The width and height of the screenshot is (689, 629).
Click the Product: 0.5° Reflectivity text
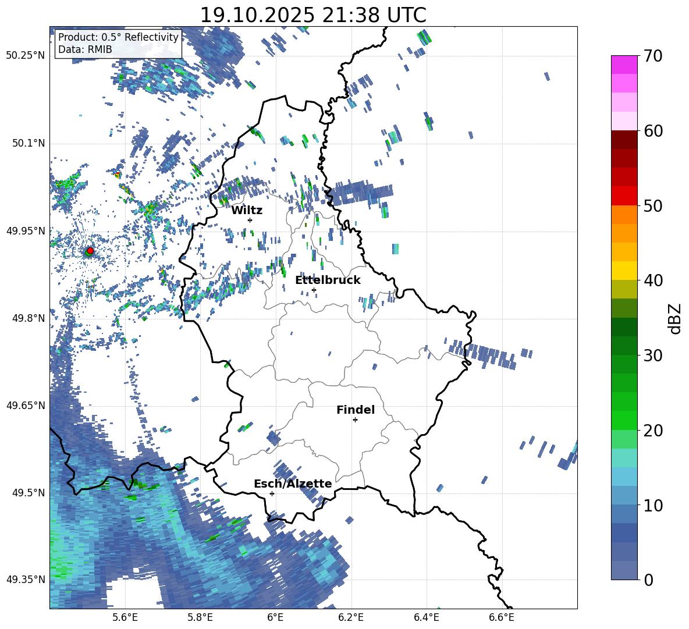pyautogui.click(x=118, y=37)
